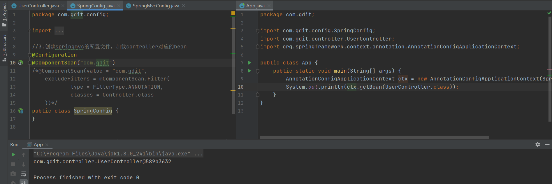552x184 pixels.
Task: Switch to the UserController.java tab
Action: pyautogui.click(x=38, y=6)
